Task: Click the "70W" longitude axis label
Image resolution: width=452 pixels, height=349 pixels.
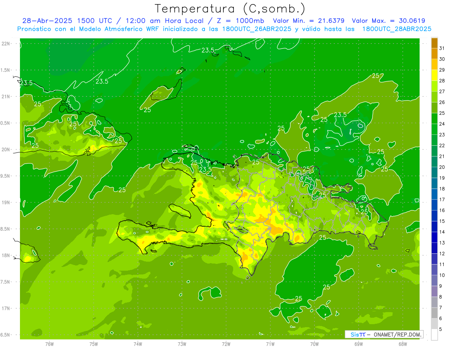Action: (x=315, y=344)
